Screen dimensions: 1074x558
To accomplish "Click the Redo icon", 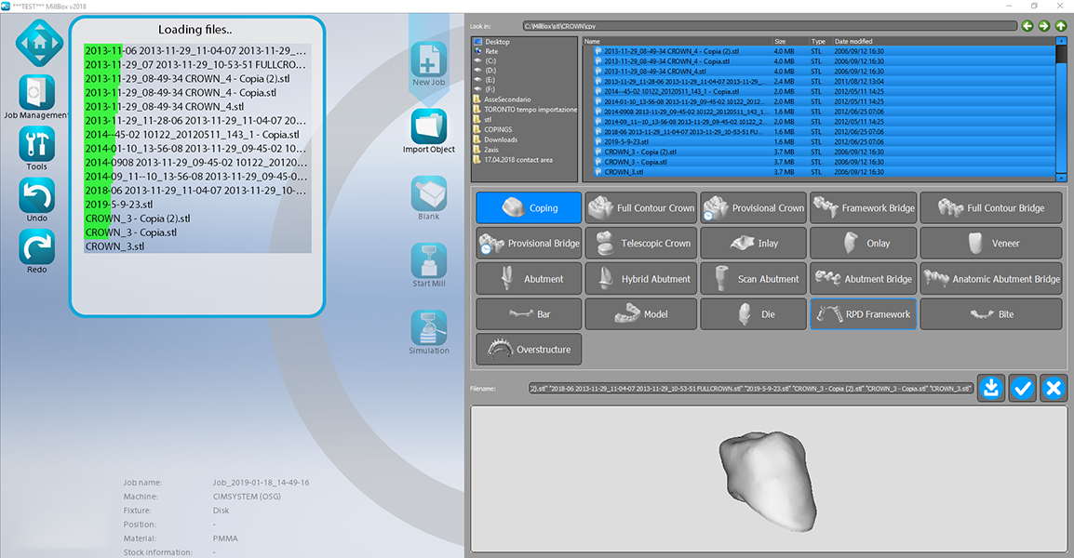I will pyautogui.click(x=36, y=247).
